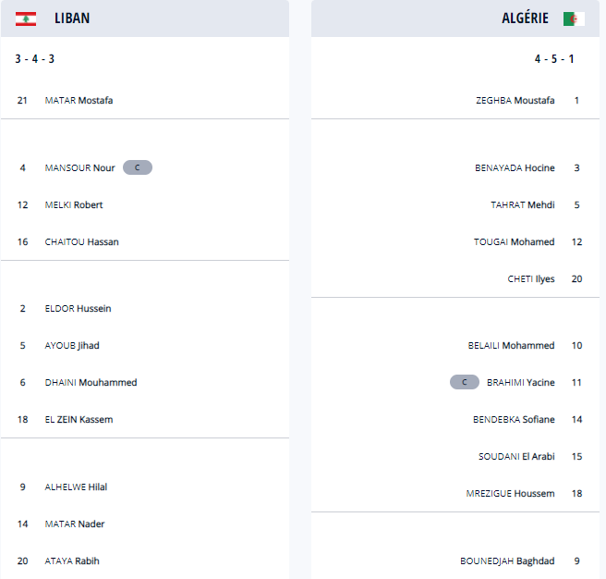Viewport: 606px width, 579px height.
Task: Open player MELKI Robert
Action: coord(74,204)
